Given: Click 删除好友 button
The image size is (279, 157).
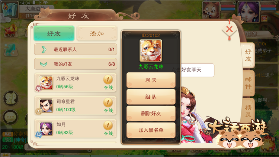Looking at the screenshot, I should pos(151,114).
